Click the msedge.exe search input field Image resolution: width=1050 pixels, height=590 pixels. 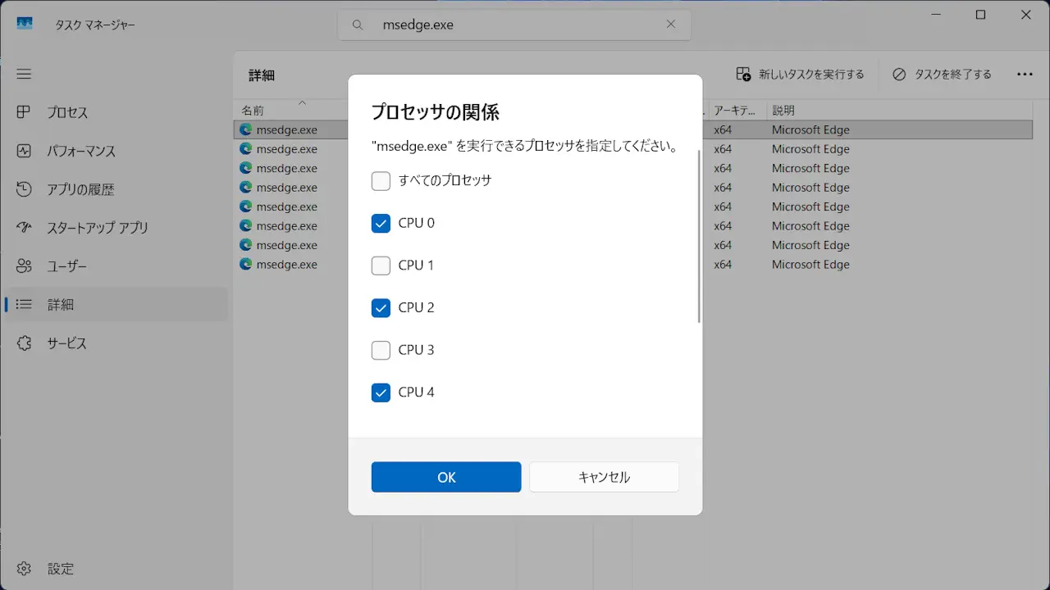517,25
